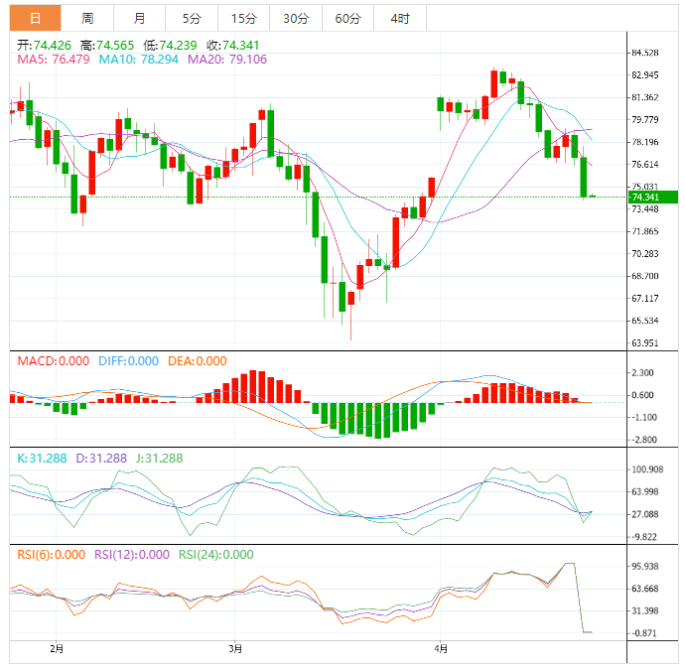This screenshot has width=685, height=669.
Task: Select the 日 (daily) chart tab
Action: [35, 18]
